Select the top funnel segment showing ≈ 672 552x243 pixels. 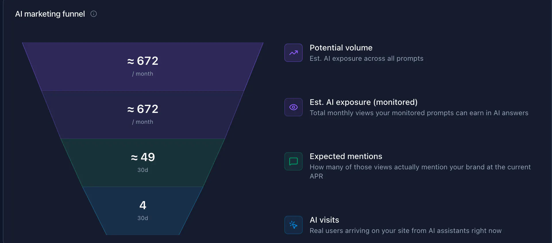[x=143, y=66]
